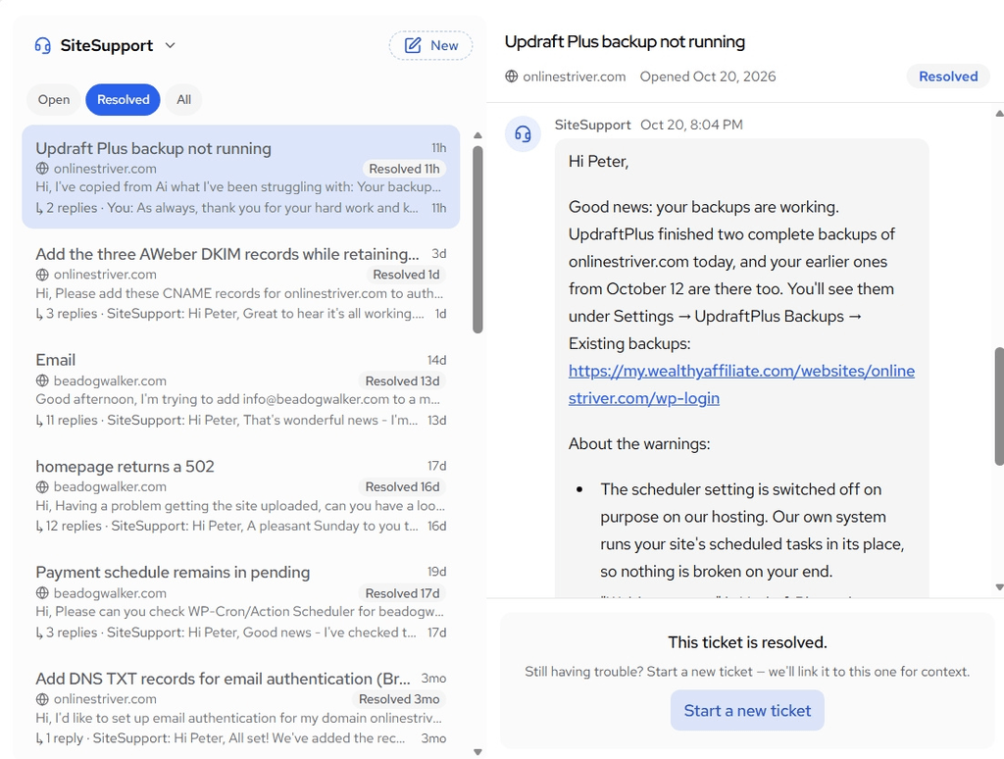The height and width of the screenshot is (759, 1004).
Task: Open the AWeber DKIM records ticket
Action: click(241, 283)
